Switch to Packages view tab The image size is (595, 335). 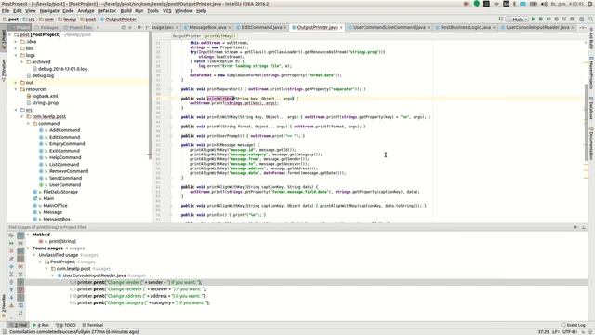point(47,27)
